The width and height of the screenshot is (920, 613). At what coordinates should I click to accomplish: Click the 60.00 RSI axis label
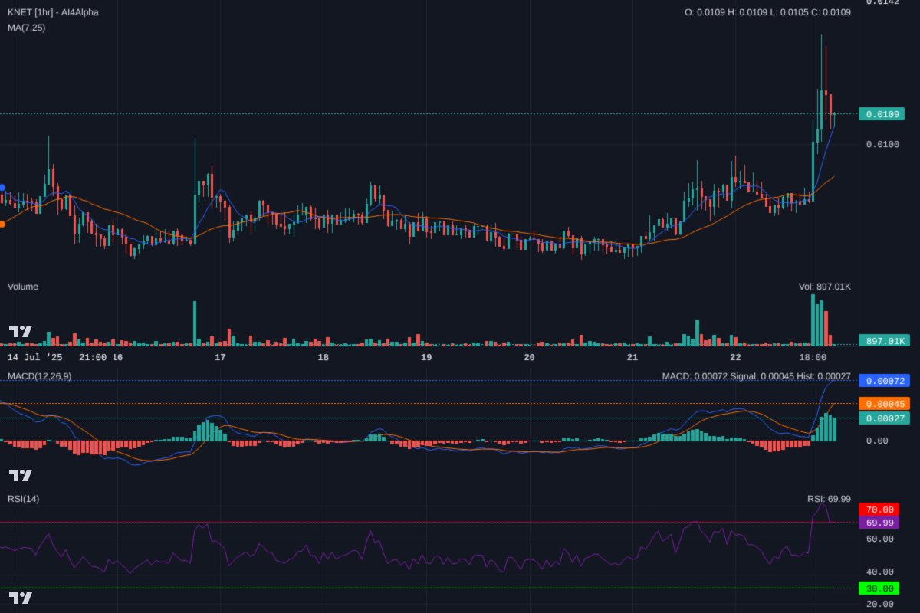tap(880, 539)
